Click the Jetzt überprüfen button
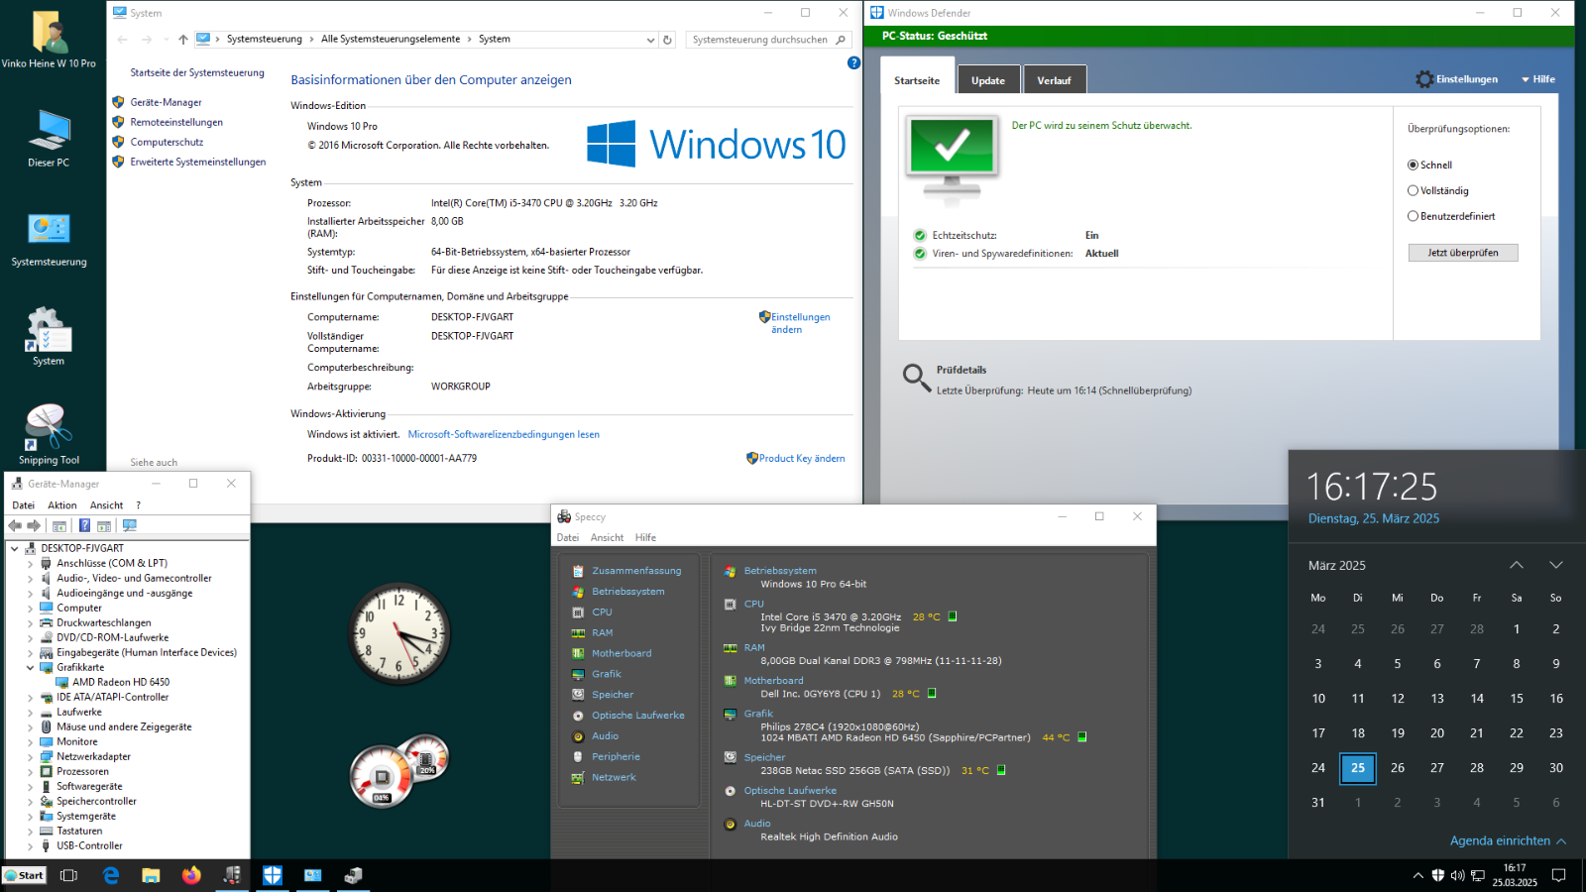Screen dimensions: 1586x892 1463,253
